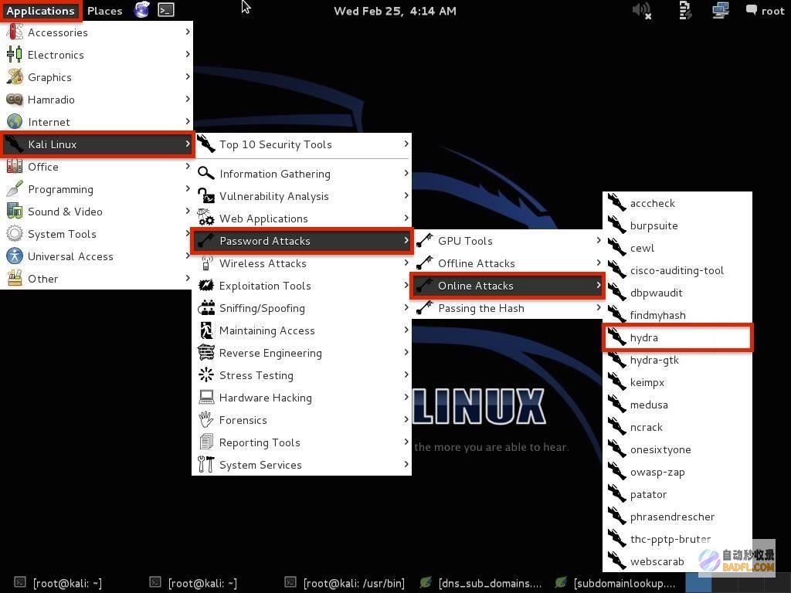The image size is (791, 593).
Task: Open the Places menu
Action: tap(104, 11)
